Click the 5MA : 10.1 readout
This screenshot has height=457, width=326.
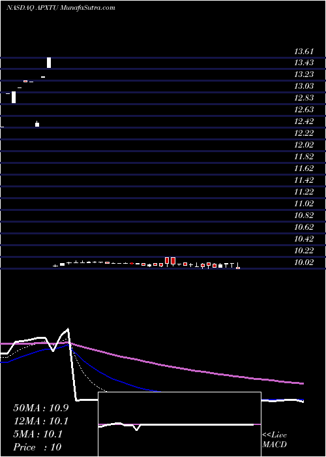tap(38, 434)
